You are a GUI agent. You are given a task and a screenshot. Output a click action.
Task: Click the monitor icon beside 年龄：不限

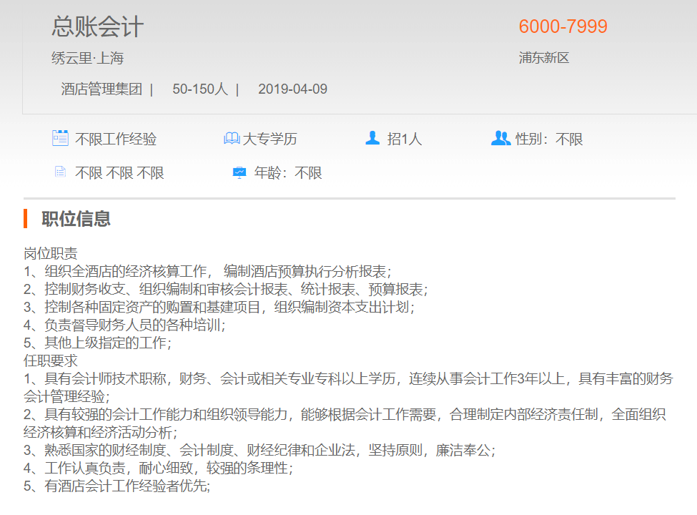[239, 173]
